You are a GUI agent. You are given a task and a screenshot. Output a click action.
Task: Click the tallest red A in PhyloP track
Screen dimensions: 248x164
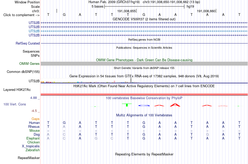(x=175, y=105)
